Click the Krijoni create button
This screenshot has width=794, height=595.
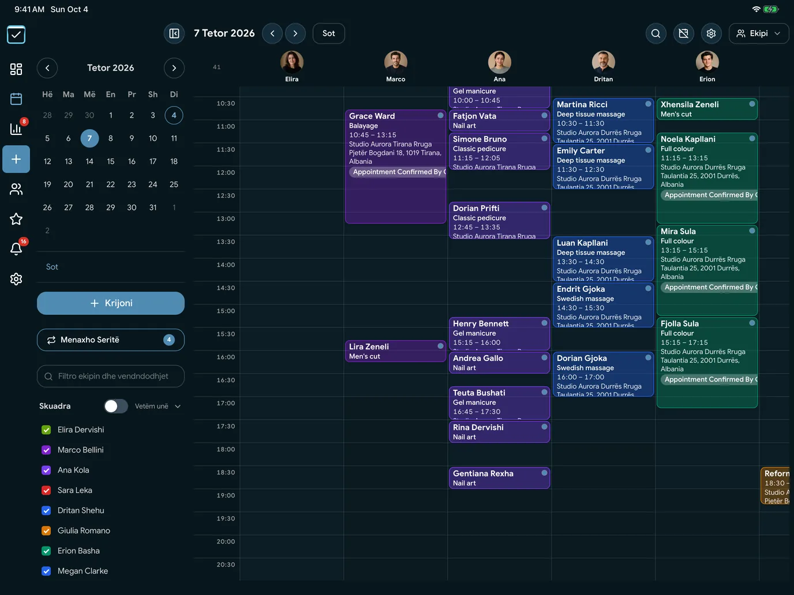pos(111,303)
